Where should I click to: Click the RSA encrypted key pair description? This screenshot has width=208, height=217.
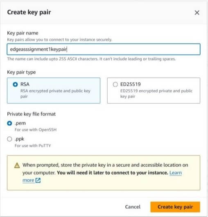coord(55,93)
